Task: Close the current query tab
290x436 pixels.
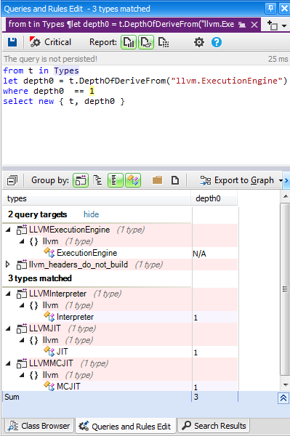Action: coord(254,25)
